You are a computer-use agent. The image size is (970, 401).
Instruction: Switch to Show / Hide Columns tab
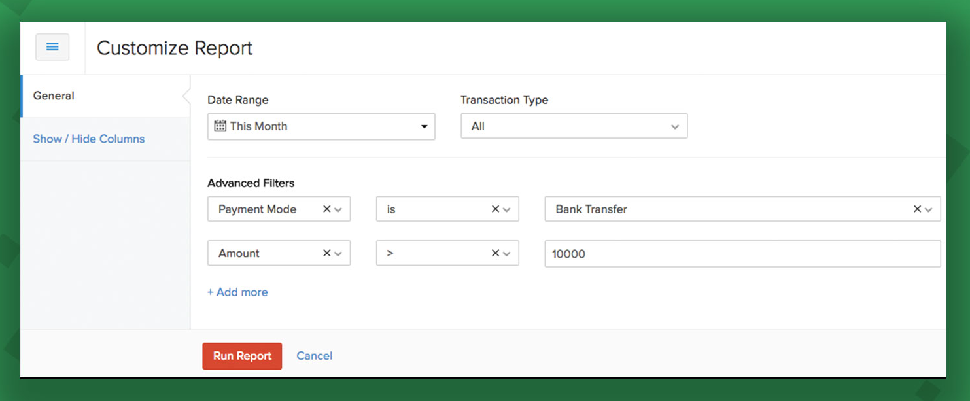tap(89, 139)
